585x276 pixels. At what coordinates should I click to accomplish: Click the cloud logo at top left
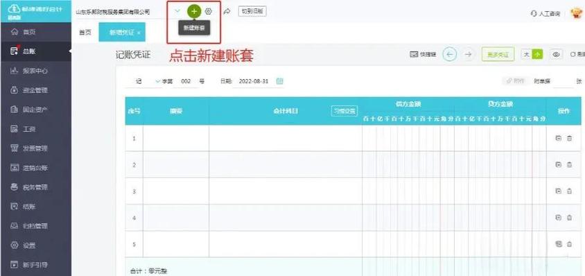[x=14, y=9]
